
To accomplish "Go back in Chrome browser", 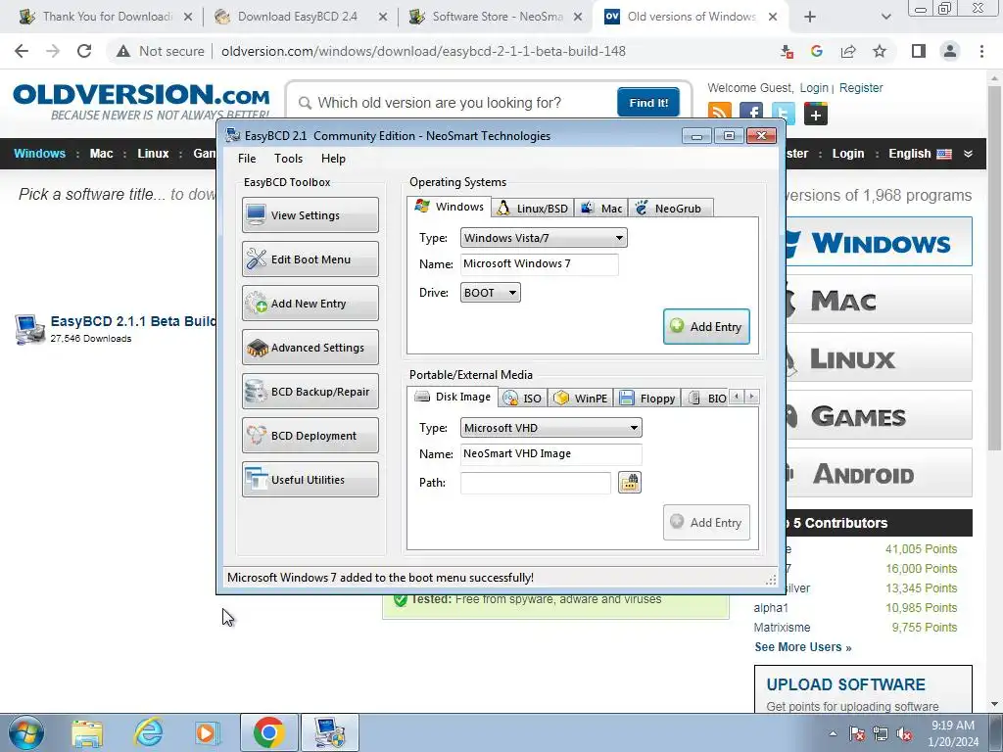I will pos(22,51).
